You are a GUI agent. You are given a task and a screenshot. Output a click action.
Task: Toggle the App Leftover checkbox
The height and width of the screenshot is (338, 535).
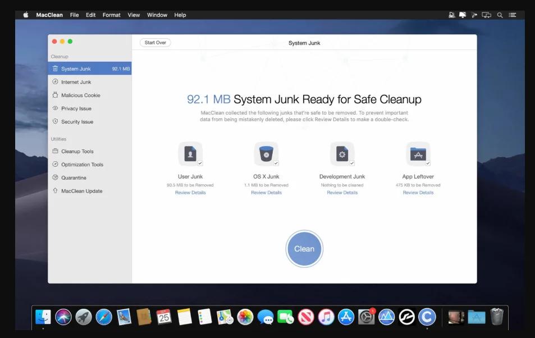click(428, 163)
